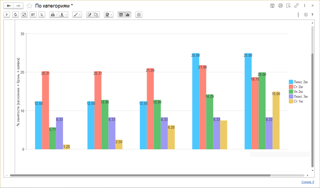Viewport: 320px width, 188px height.
Task: Get a link via the chain icon
Action: 297,6
